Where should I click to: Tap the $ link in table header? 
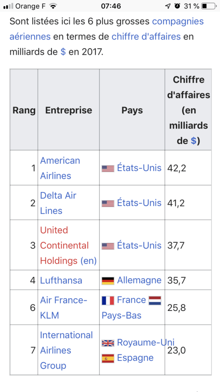click(193, 141)
